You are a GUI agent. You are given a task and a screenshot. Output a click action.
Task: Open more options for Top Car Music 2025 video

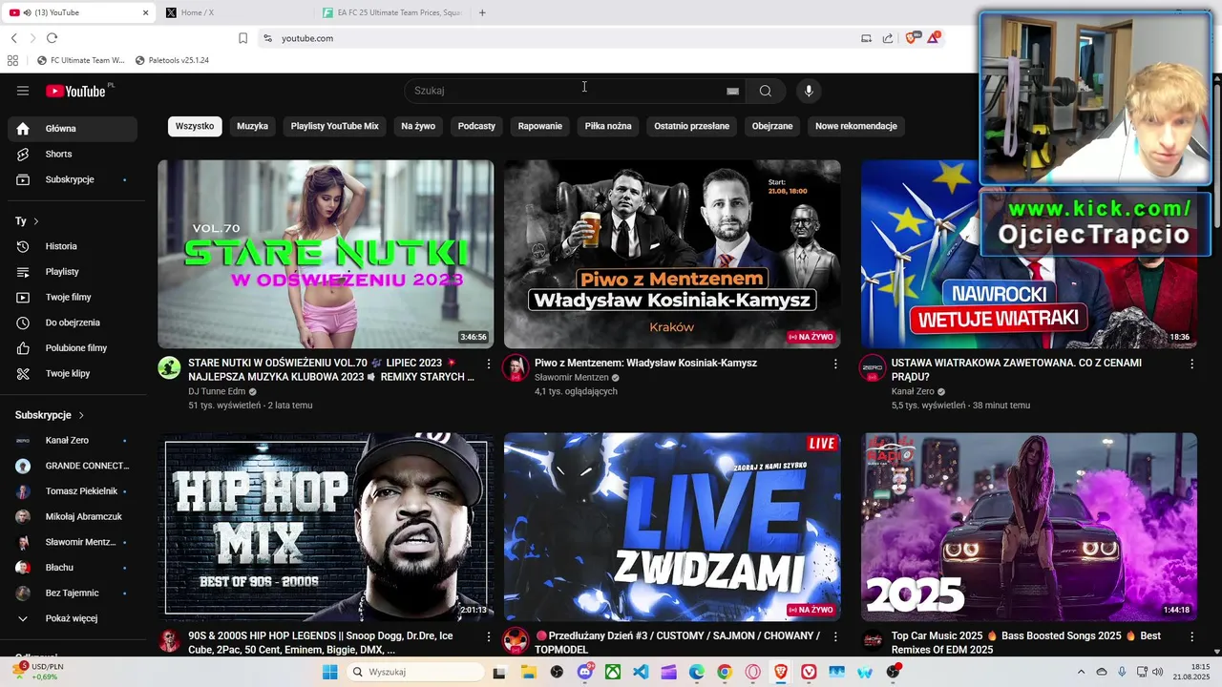[x=1191, y=636]
